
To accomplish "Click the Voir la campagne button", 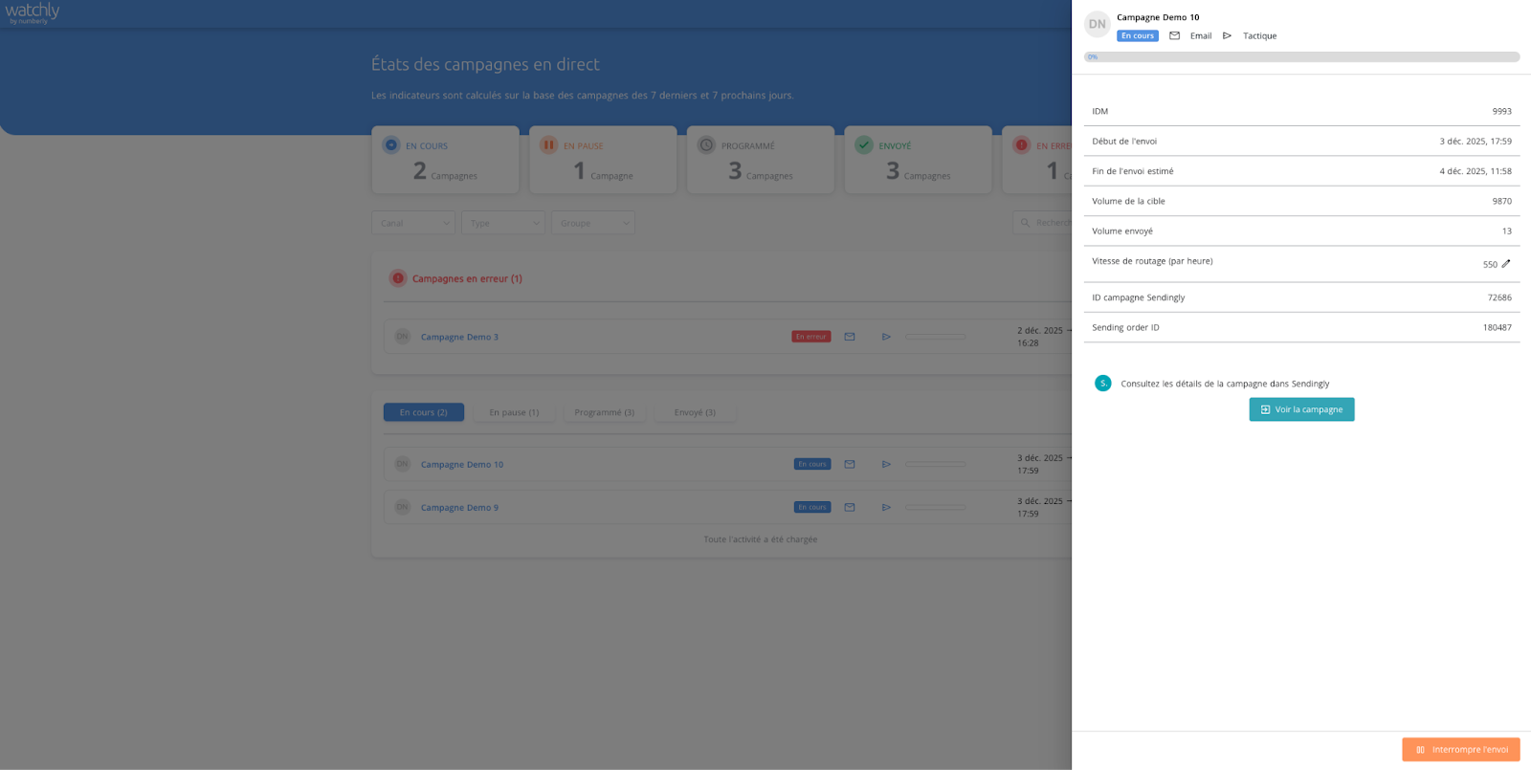I will (1301, 409).
